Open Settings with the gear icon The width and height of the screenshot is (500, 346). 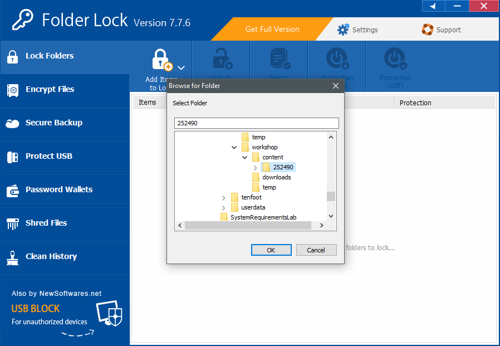coord(343,30)
